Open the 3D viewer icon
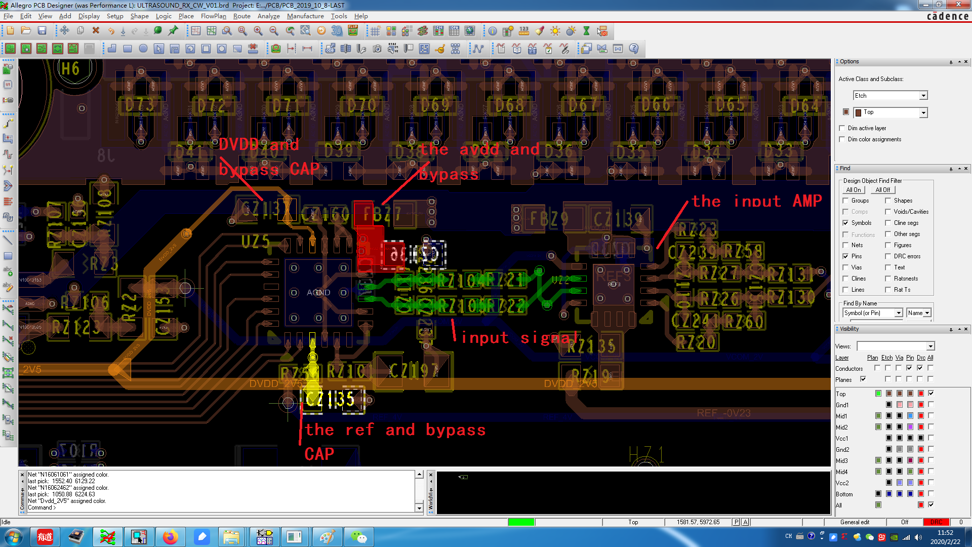Viewport: 972px width, 547px height. (x=337, y=31)
